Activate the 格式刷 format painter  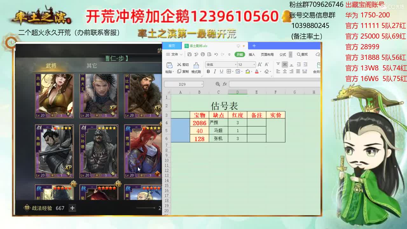click(196, 68)
